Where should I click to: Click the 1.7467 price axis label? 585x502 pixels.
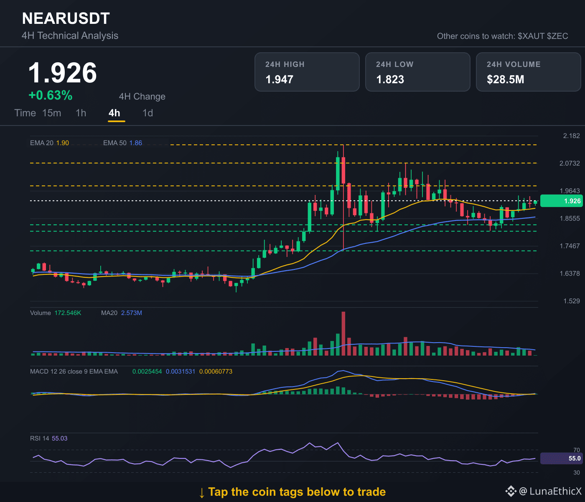click(x=570, y=246)
